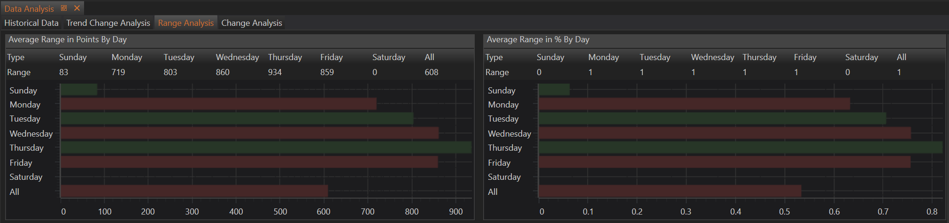Click Wednesday header in percent table
The image size is (949, 223).
point(712,57)
